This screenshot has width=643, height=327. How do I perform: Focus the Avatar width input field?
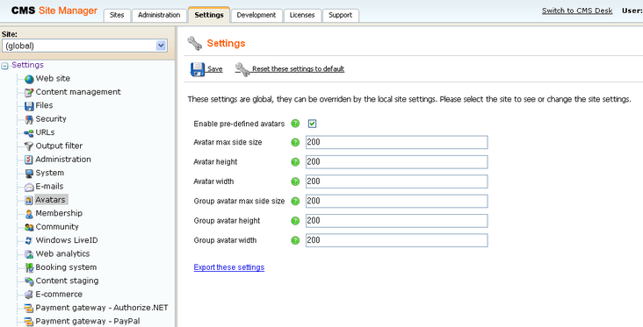pos(396,181)
